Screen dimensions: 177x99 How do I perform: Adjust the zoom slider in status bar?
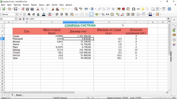click(161, 98)
